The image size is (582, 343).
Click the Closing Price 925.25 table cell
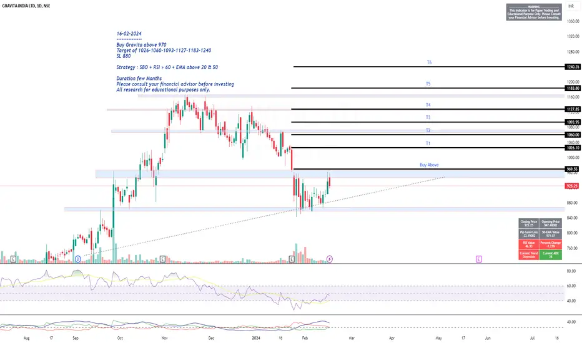(x=529, y=223)
